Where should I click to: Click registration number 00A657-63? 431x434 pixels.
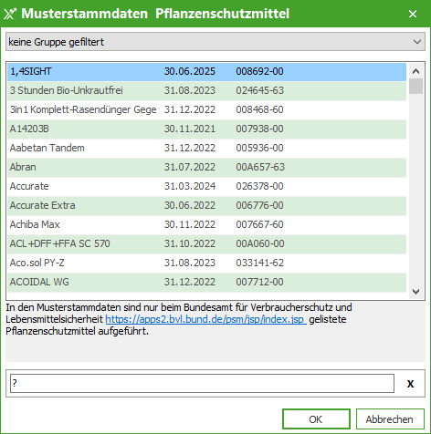(260, 167)
